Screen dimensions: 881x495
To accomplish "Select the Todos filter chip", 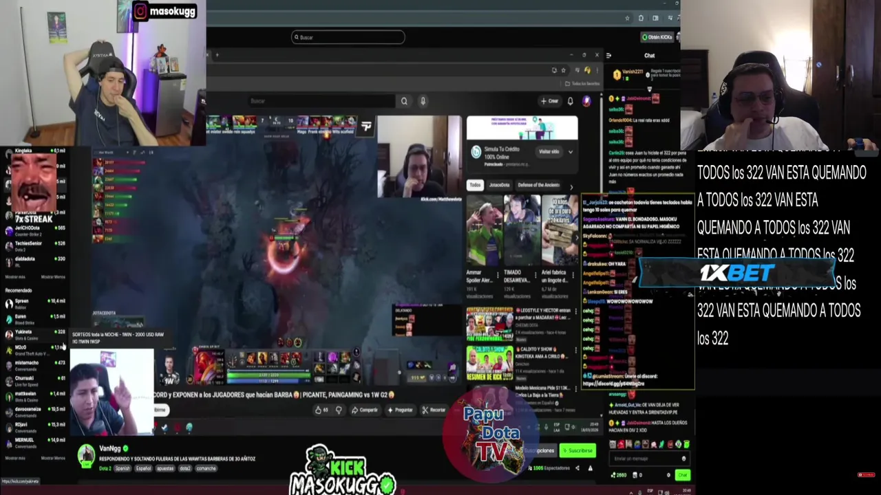I will [475, 185].
